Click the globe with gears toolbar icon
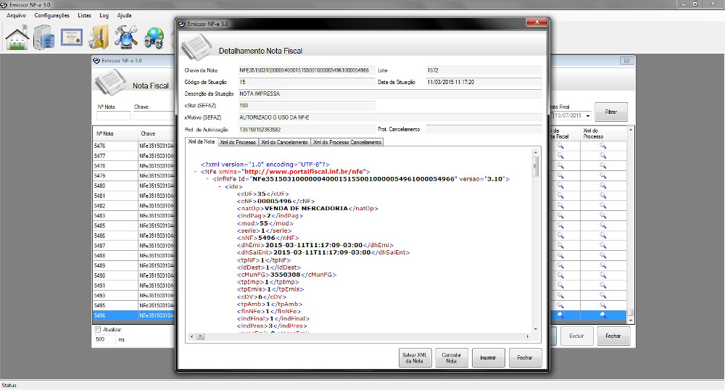The width and height of the screenshot is (725, 390). click(154, 37)
